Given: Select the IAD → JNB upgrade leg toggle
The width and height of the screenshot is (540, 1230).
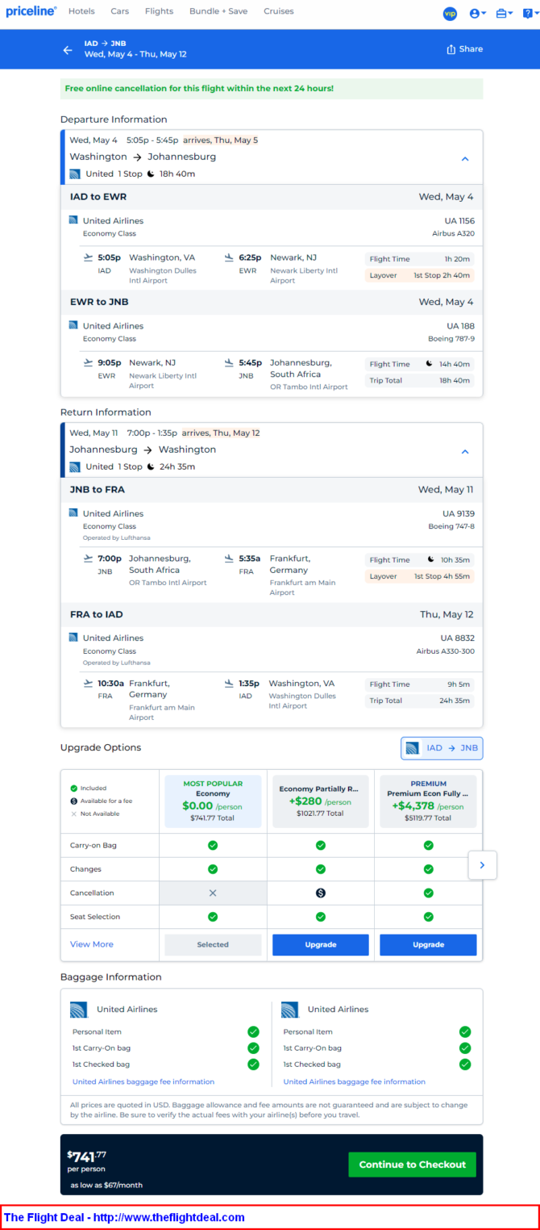Looking at the screenshot, I should pyautogui.click(x=442, y=748).
